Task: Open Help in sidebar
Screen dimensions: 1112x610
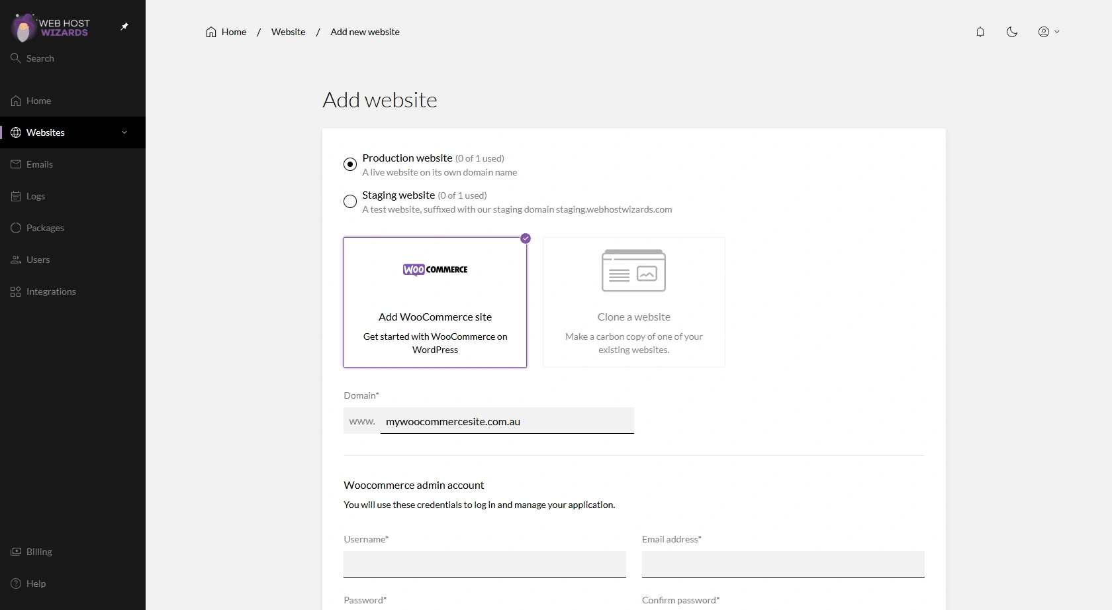Action: pos(73,584)
